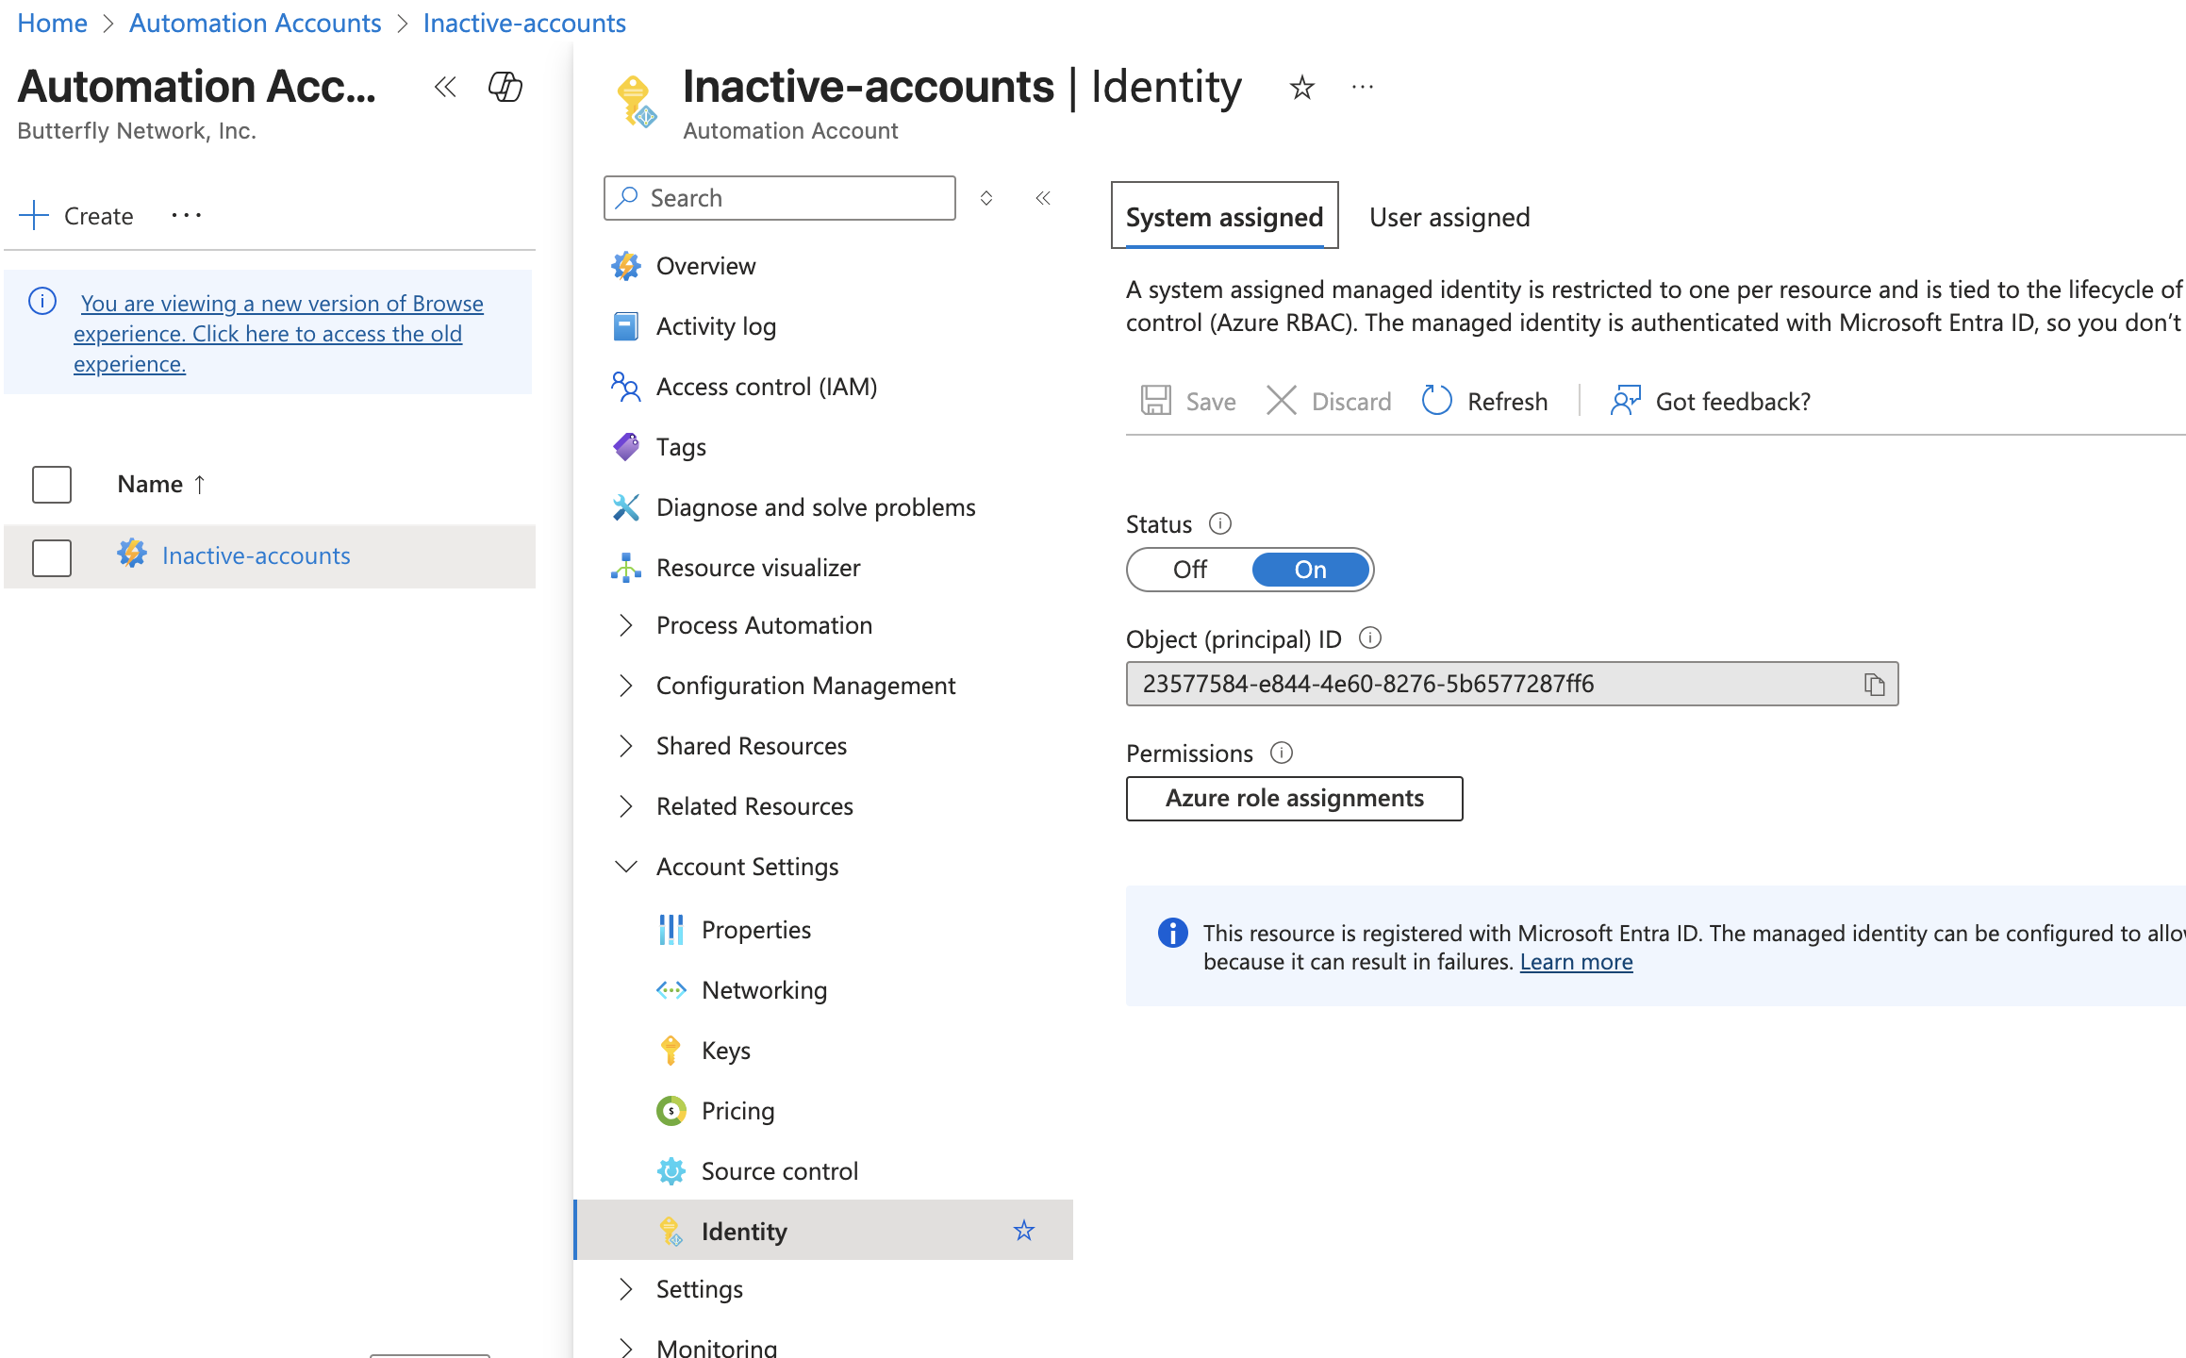Image resolution: width=2186 pixels, height=1358 pixels.
Task: Collapse the resource menu sidebar
Action: (x=1043, y=198)
